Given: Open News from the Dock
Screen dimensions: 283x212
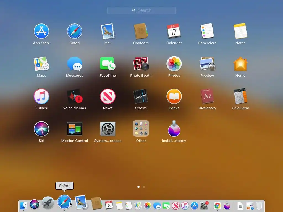Looking at the screenshot, I should pyautogui.click(x=175, y=205).
